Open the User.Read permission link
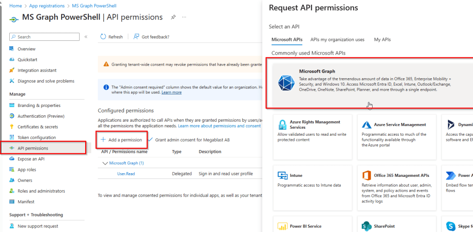The image size is (473, 232). tap(126, 174)
